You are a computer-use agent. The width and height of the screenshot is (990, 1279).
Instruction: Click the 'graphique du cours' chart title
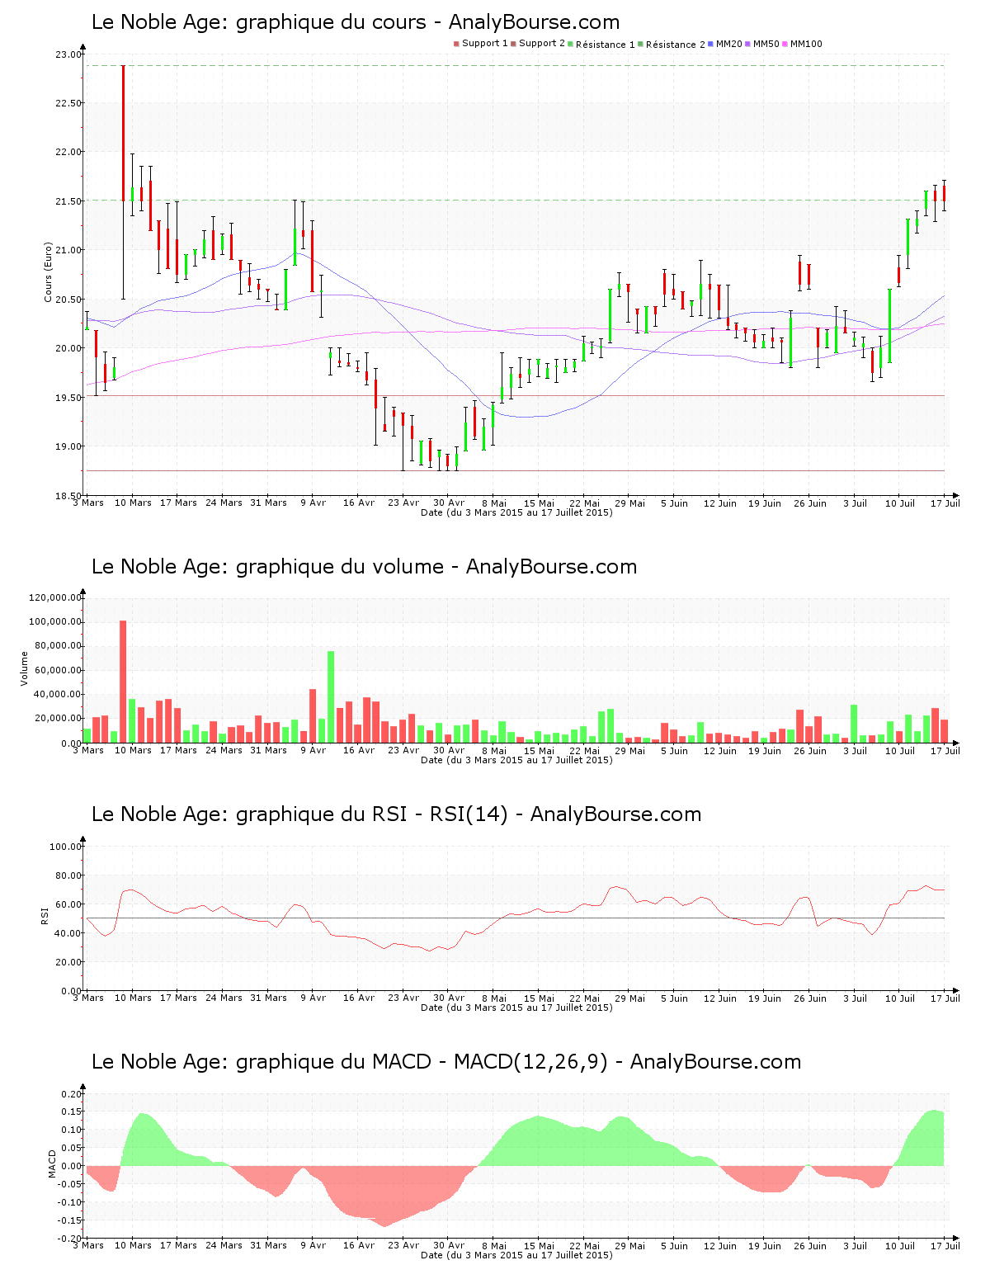(x=356, y=22)
